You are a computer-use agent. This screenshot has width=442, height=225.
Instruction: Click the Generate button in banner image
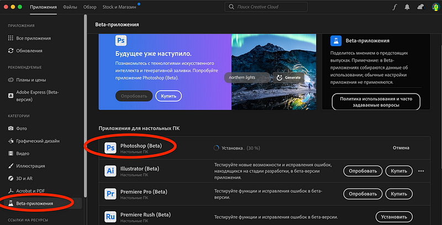(x=288, y=78)
